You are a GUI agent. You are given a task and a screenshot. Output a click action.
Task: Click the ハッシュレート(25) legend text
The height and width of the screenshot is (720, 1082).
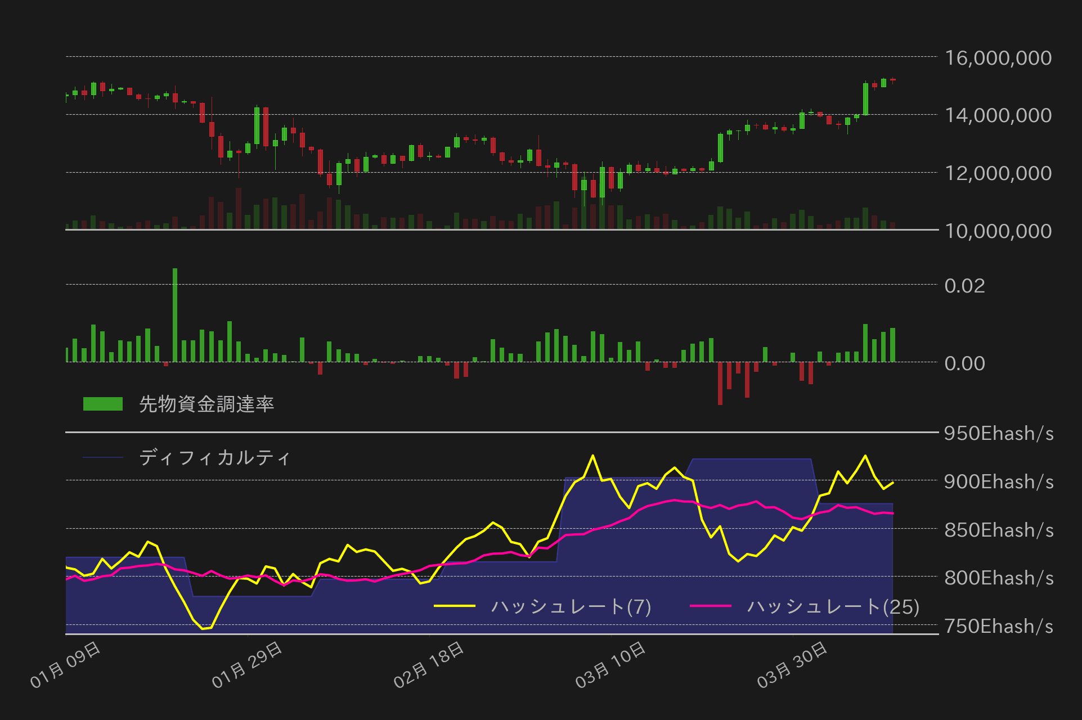(x=833, y=606)
